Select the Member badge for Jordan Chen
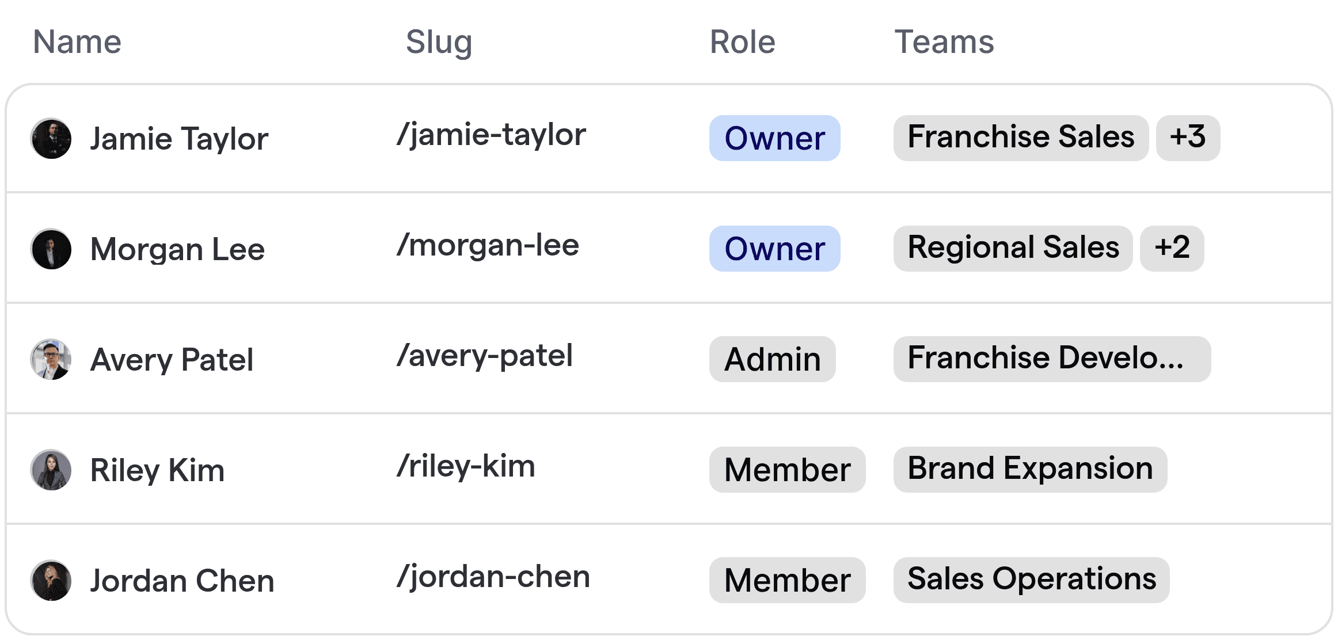Image resolution: width=1338 pixels, height=640 pixels. (x=787, y=580)
